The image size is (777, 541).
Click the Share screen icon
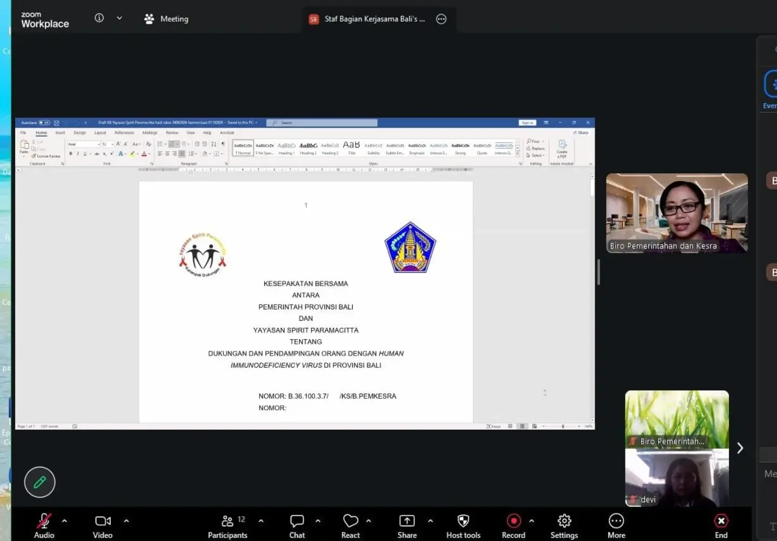(x=407, y=521)
